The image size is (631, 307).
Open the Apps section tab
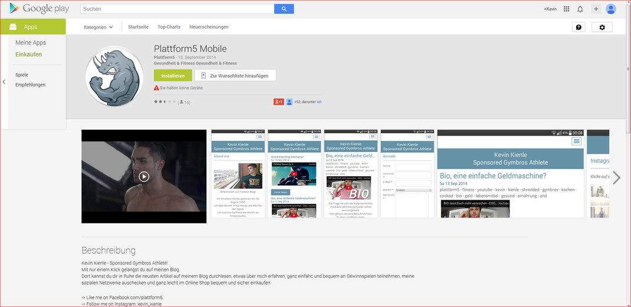(x=33, y=27)
